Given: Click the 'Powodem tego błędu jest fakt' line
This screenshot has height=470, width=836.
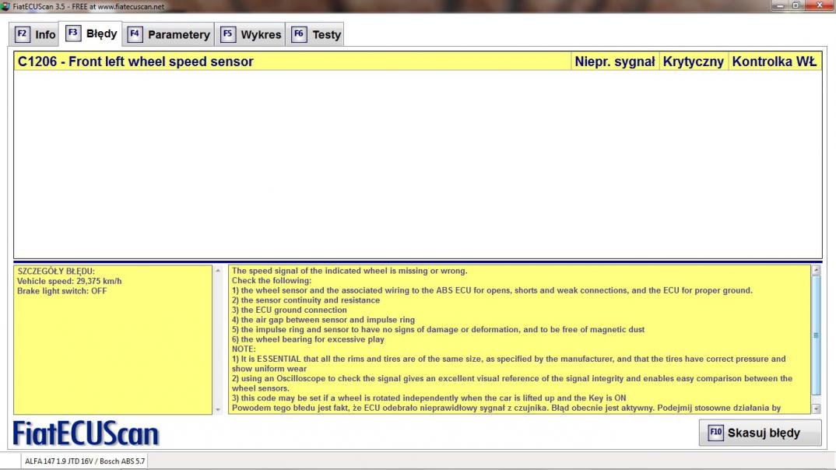Looking at the screenshot, I should 506,408.
